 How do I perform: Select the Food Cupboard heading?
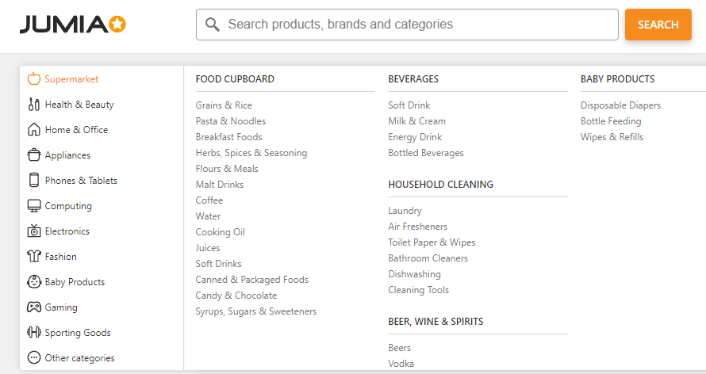tap(235, 79)
